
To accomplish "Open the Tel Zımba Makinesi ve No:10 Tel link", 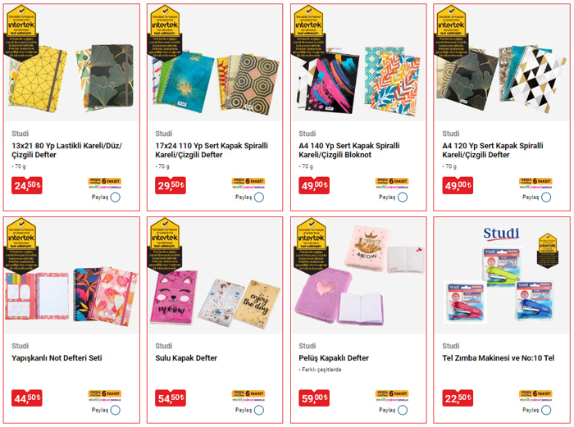I will coord(498,358).
